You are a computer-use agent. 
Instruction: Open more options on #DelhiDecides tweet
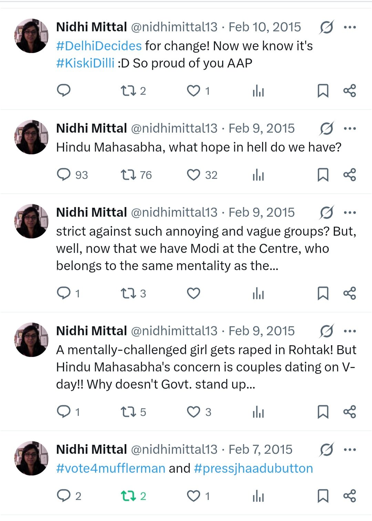(x=350, y=27)
